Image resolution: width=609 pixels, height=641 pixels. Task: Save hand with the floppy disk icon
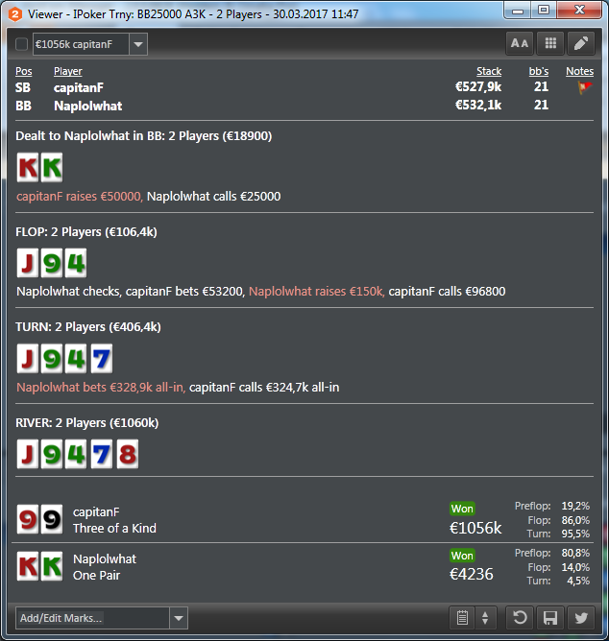[550, 617]
